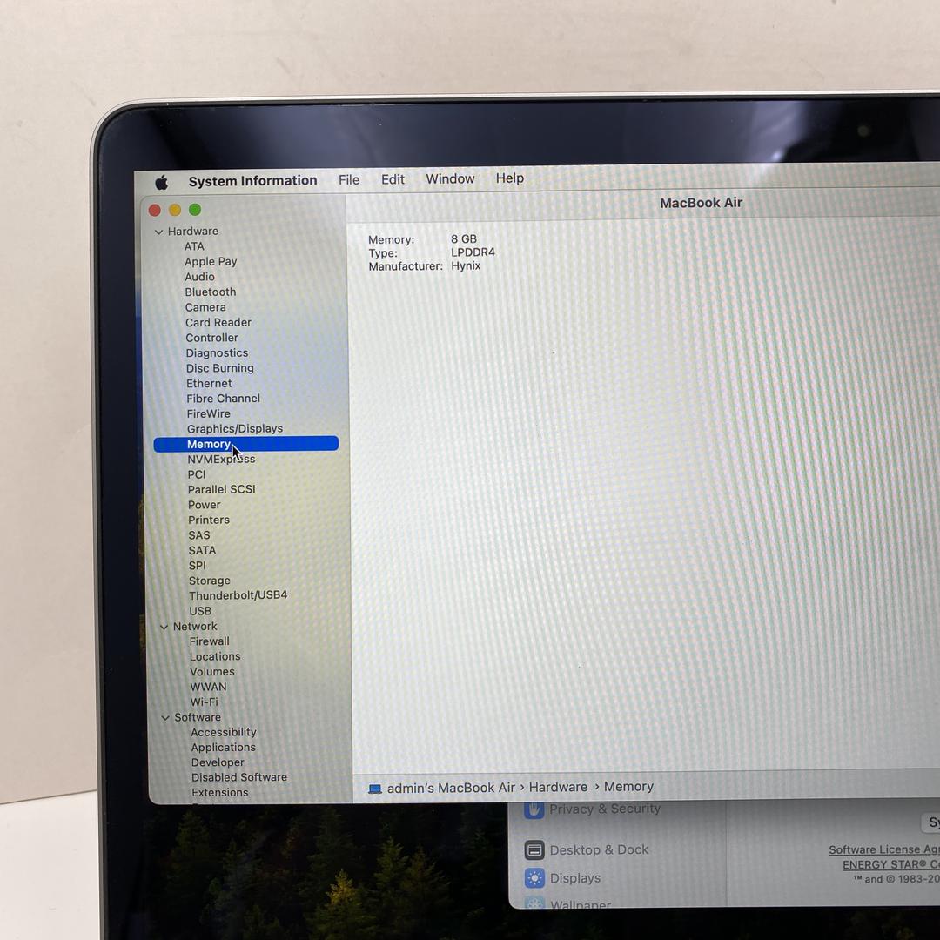
Task: Select Audio in the sidebar
Action: click(199, 277)
